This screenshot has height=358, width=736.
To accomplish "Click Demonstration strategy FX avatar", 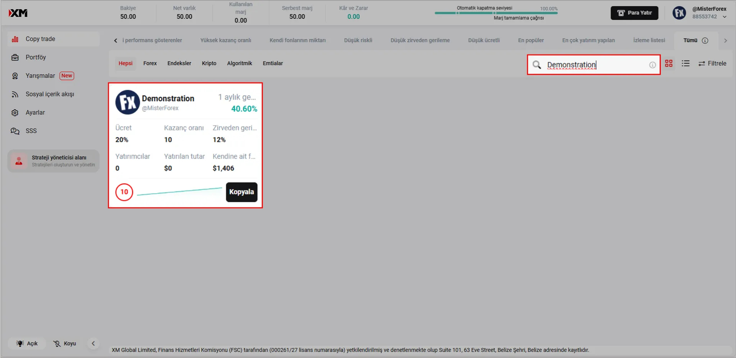I will click(128, 102).
